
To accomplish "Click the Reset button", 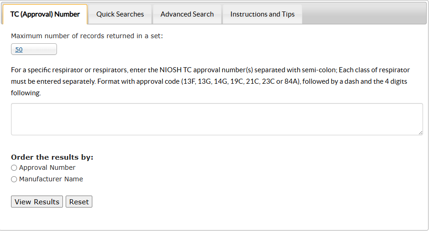I will [x=79, y=202].
